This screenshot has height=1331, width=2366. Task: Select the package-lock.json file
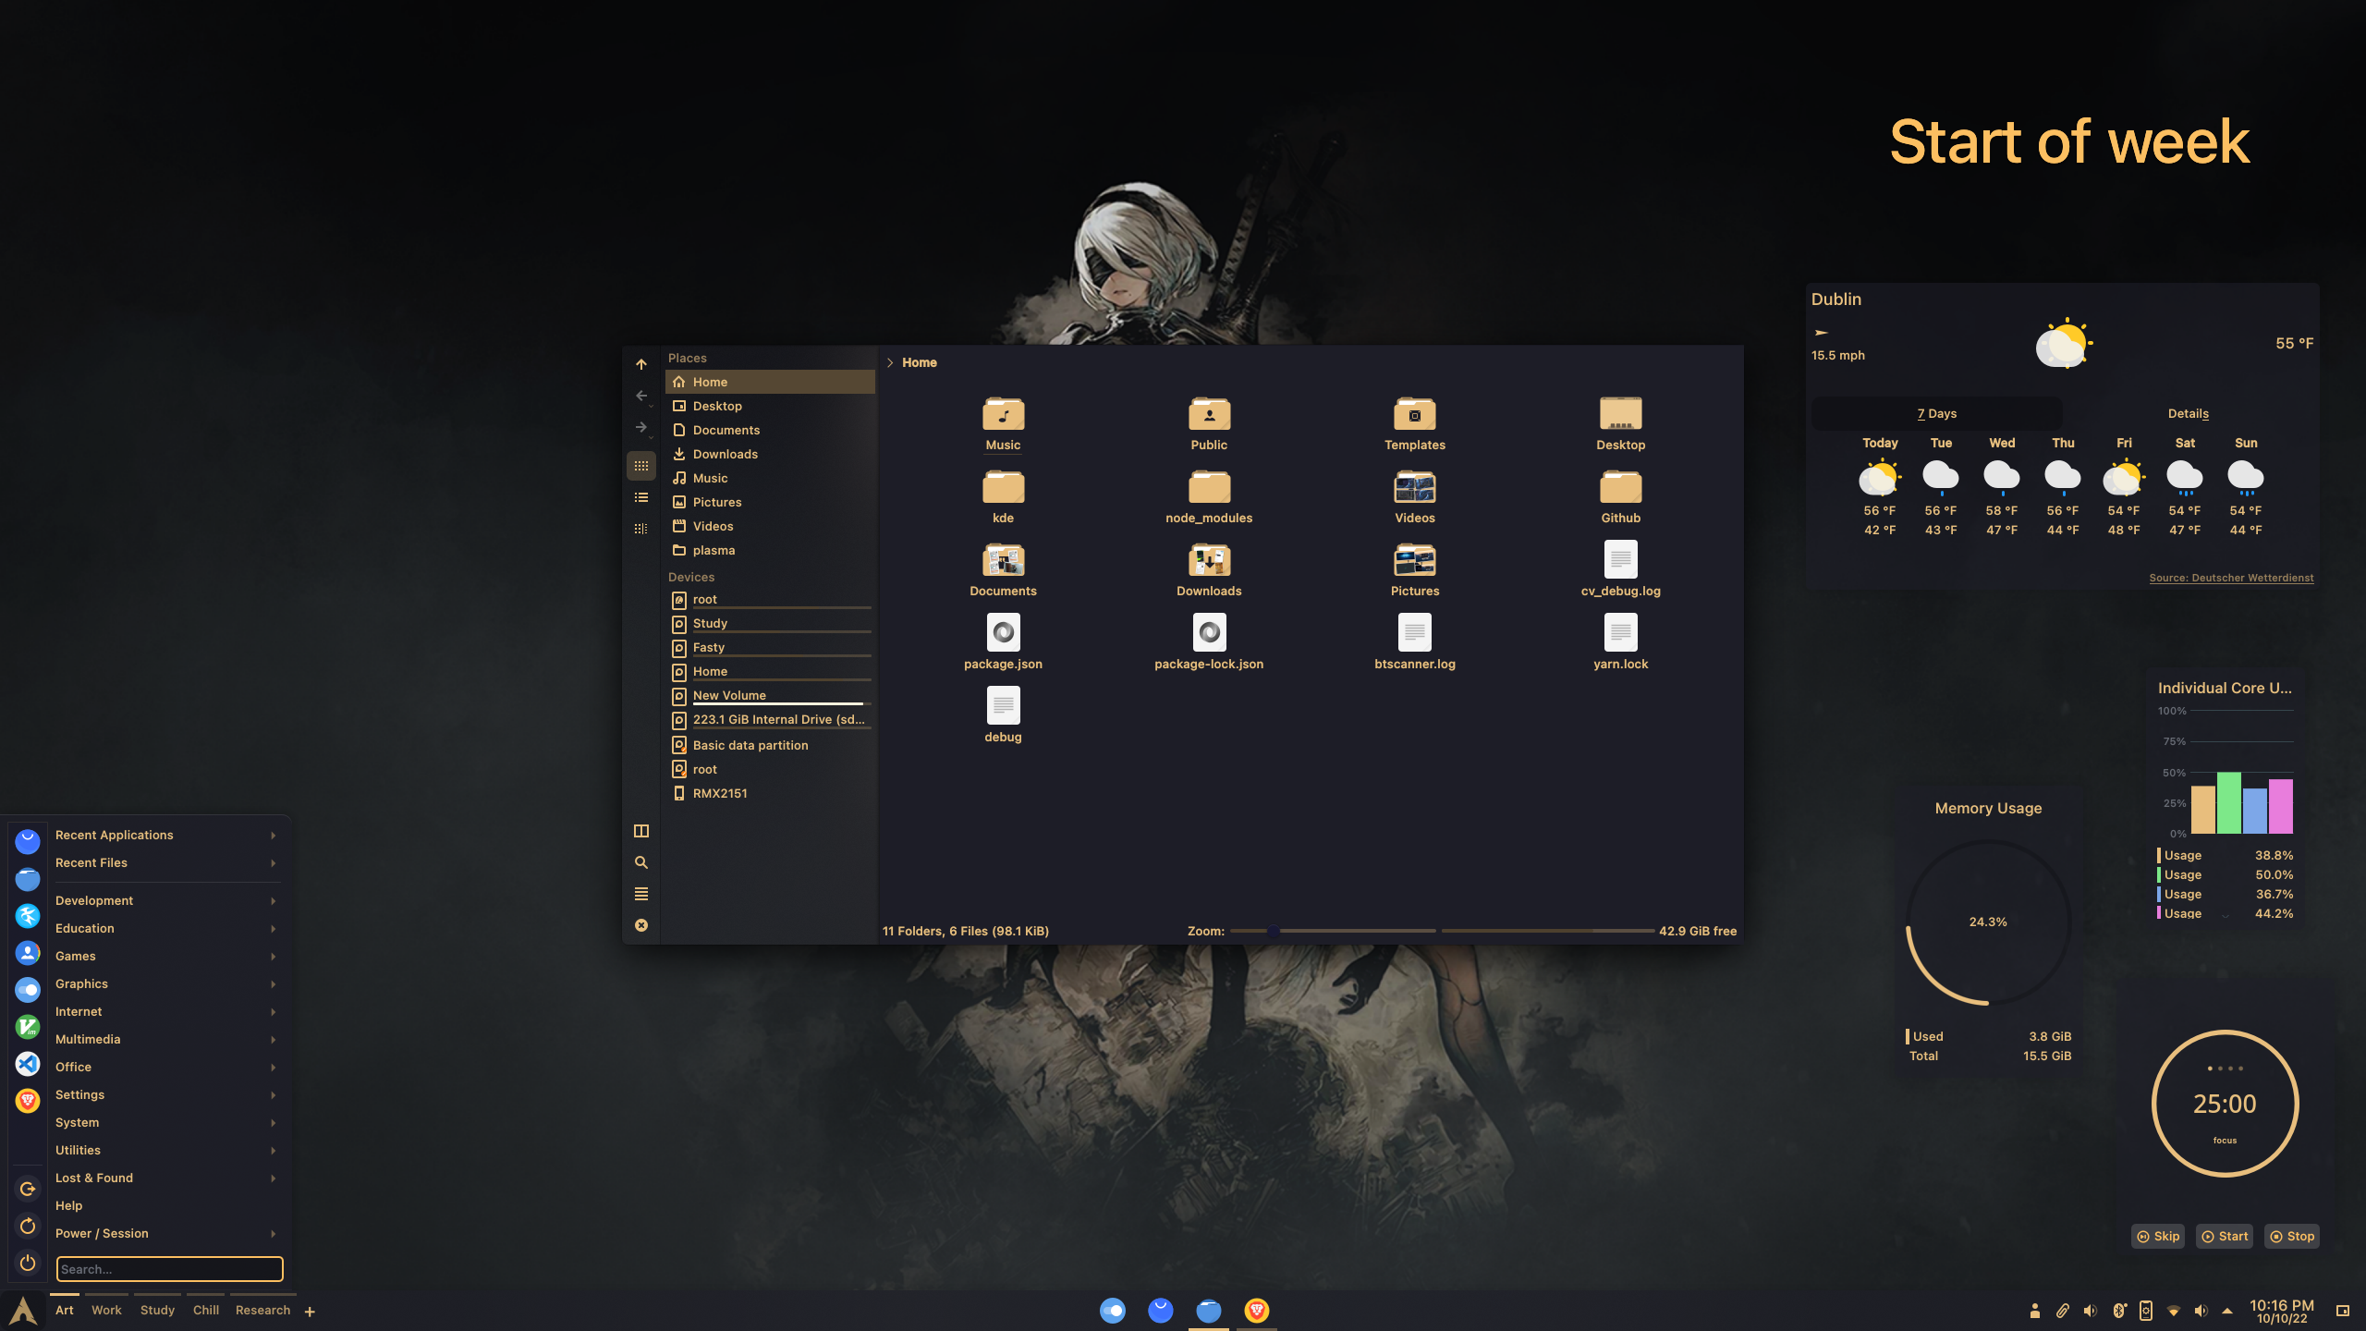[1209, 643]
